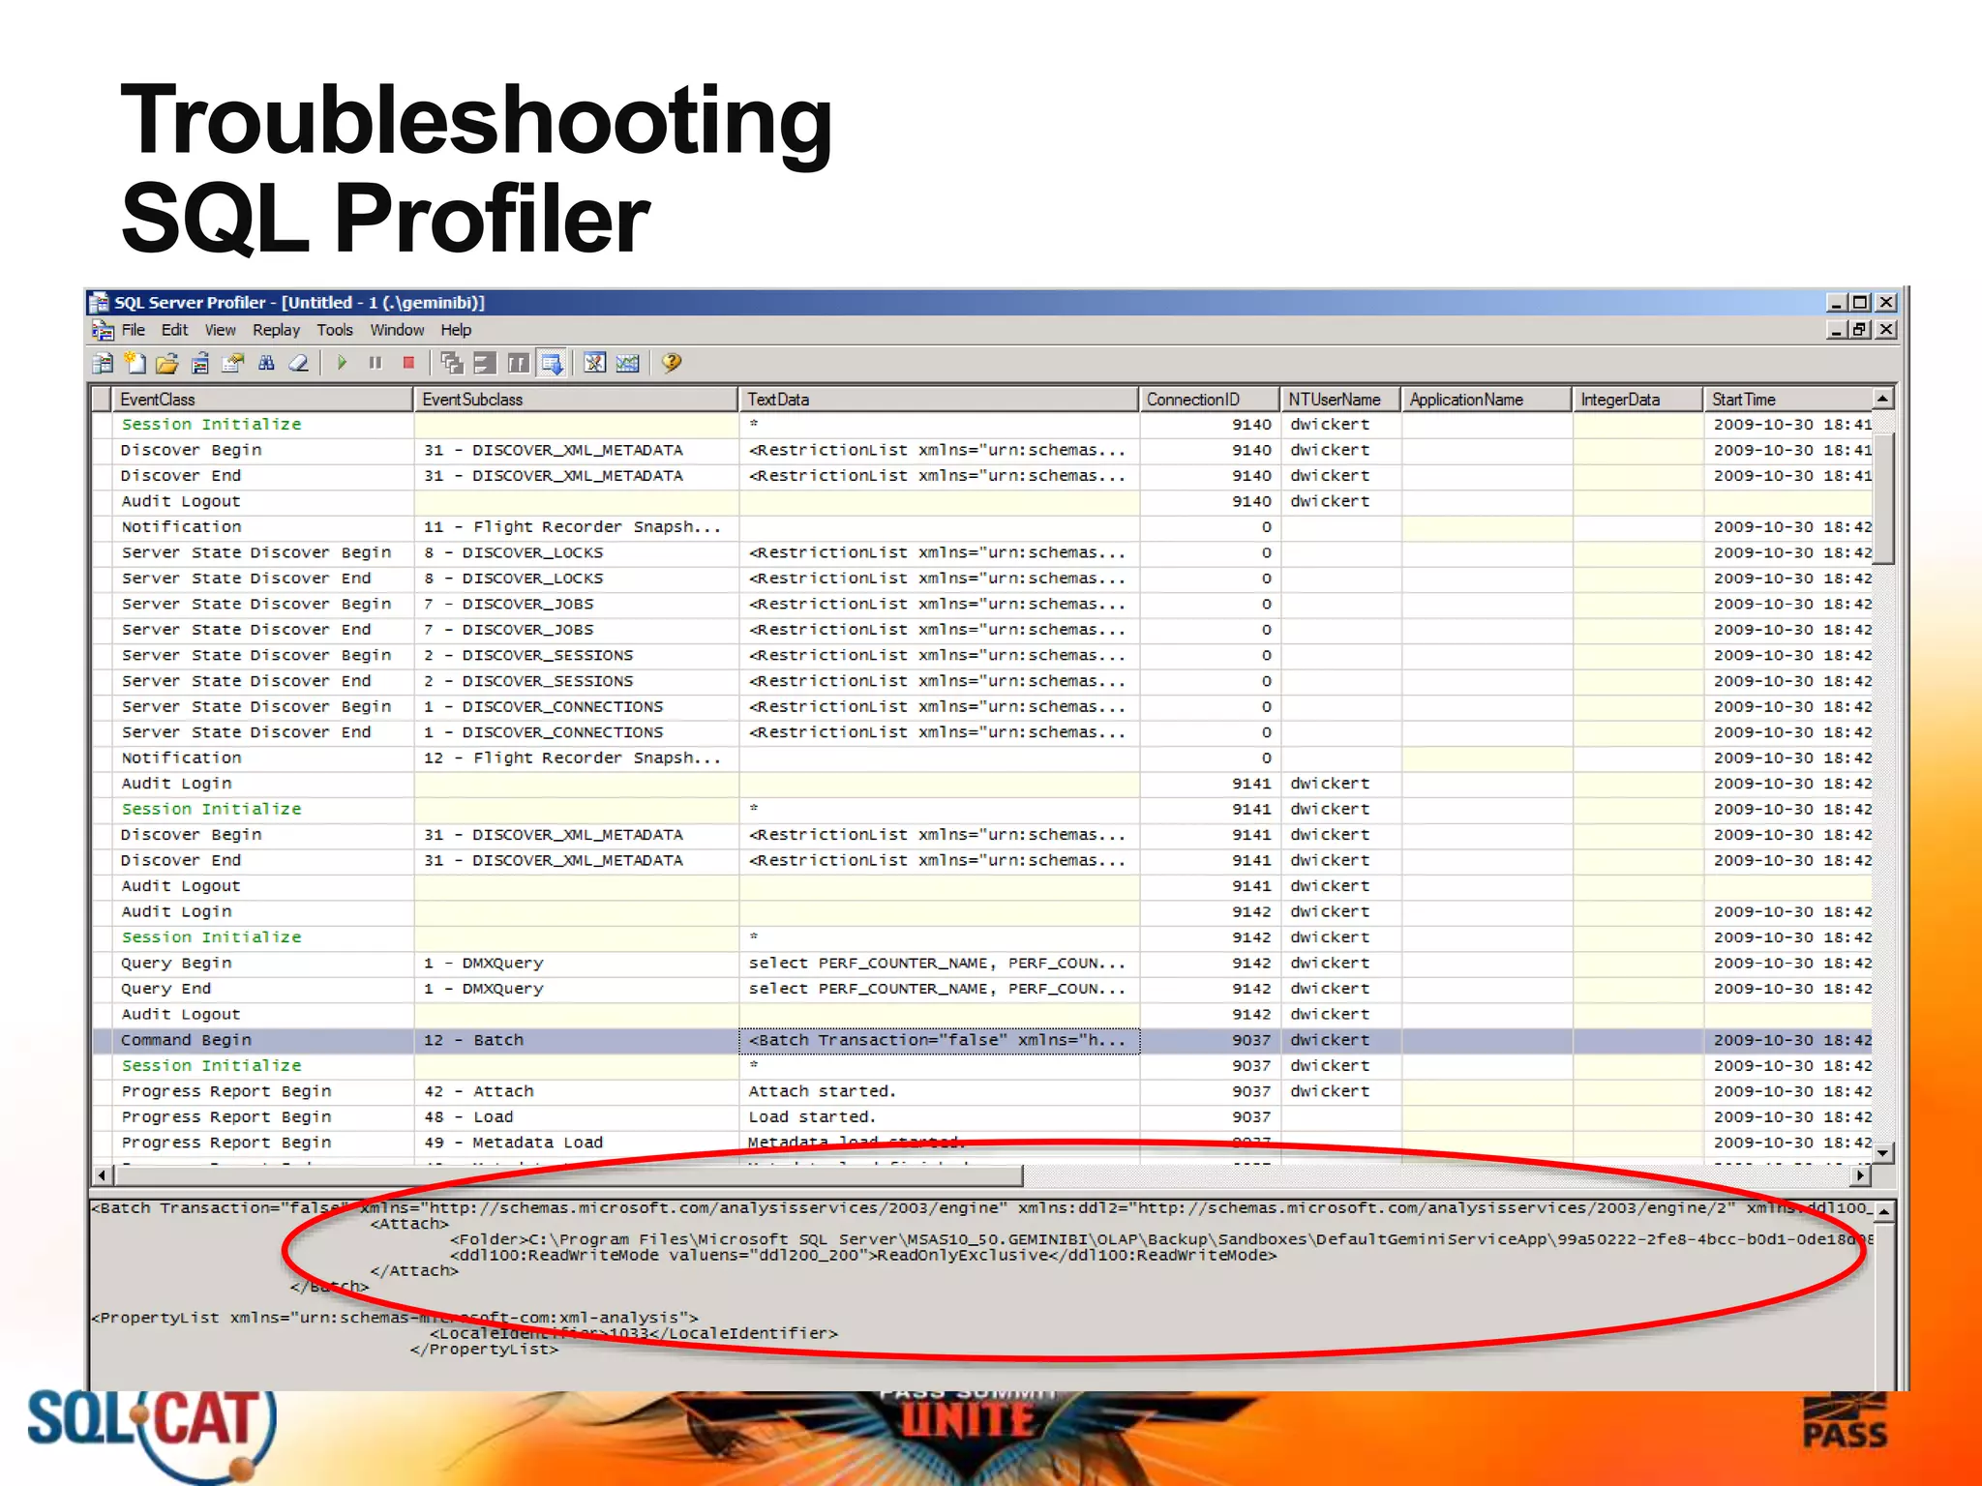Open the File menu
The image size is (1982, 1486).
pos(134,330)
